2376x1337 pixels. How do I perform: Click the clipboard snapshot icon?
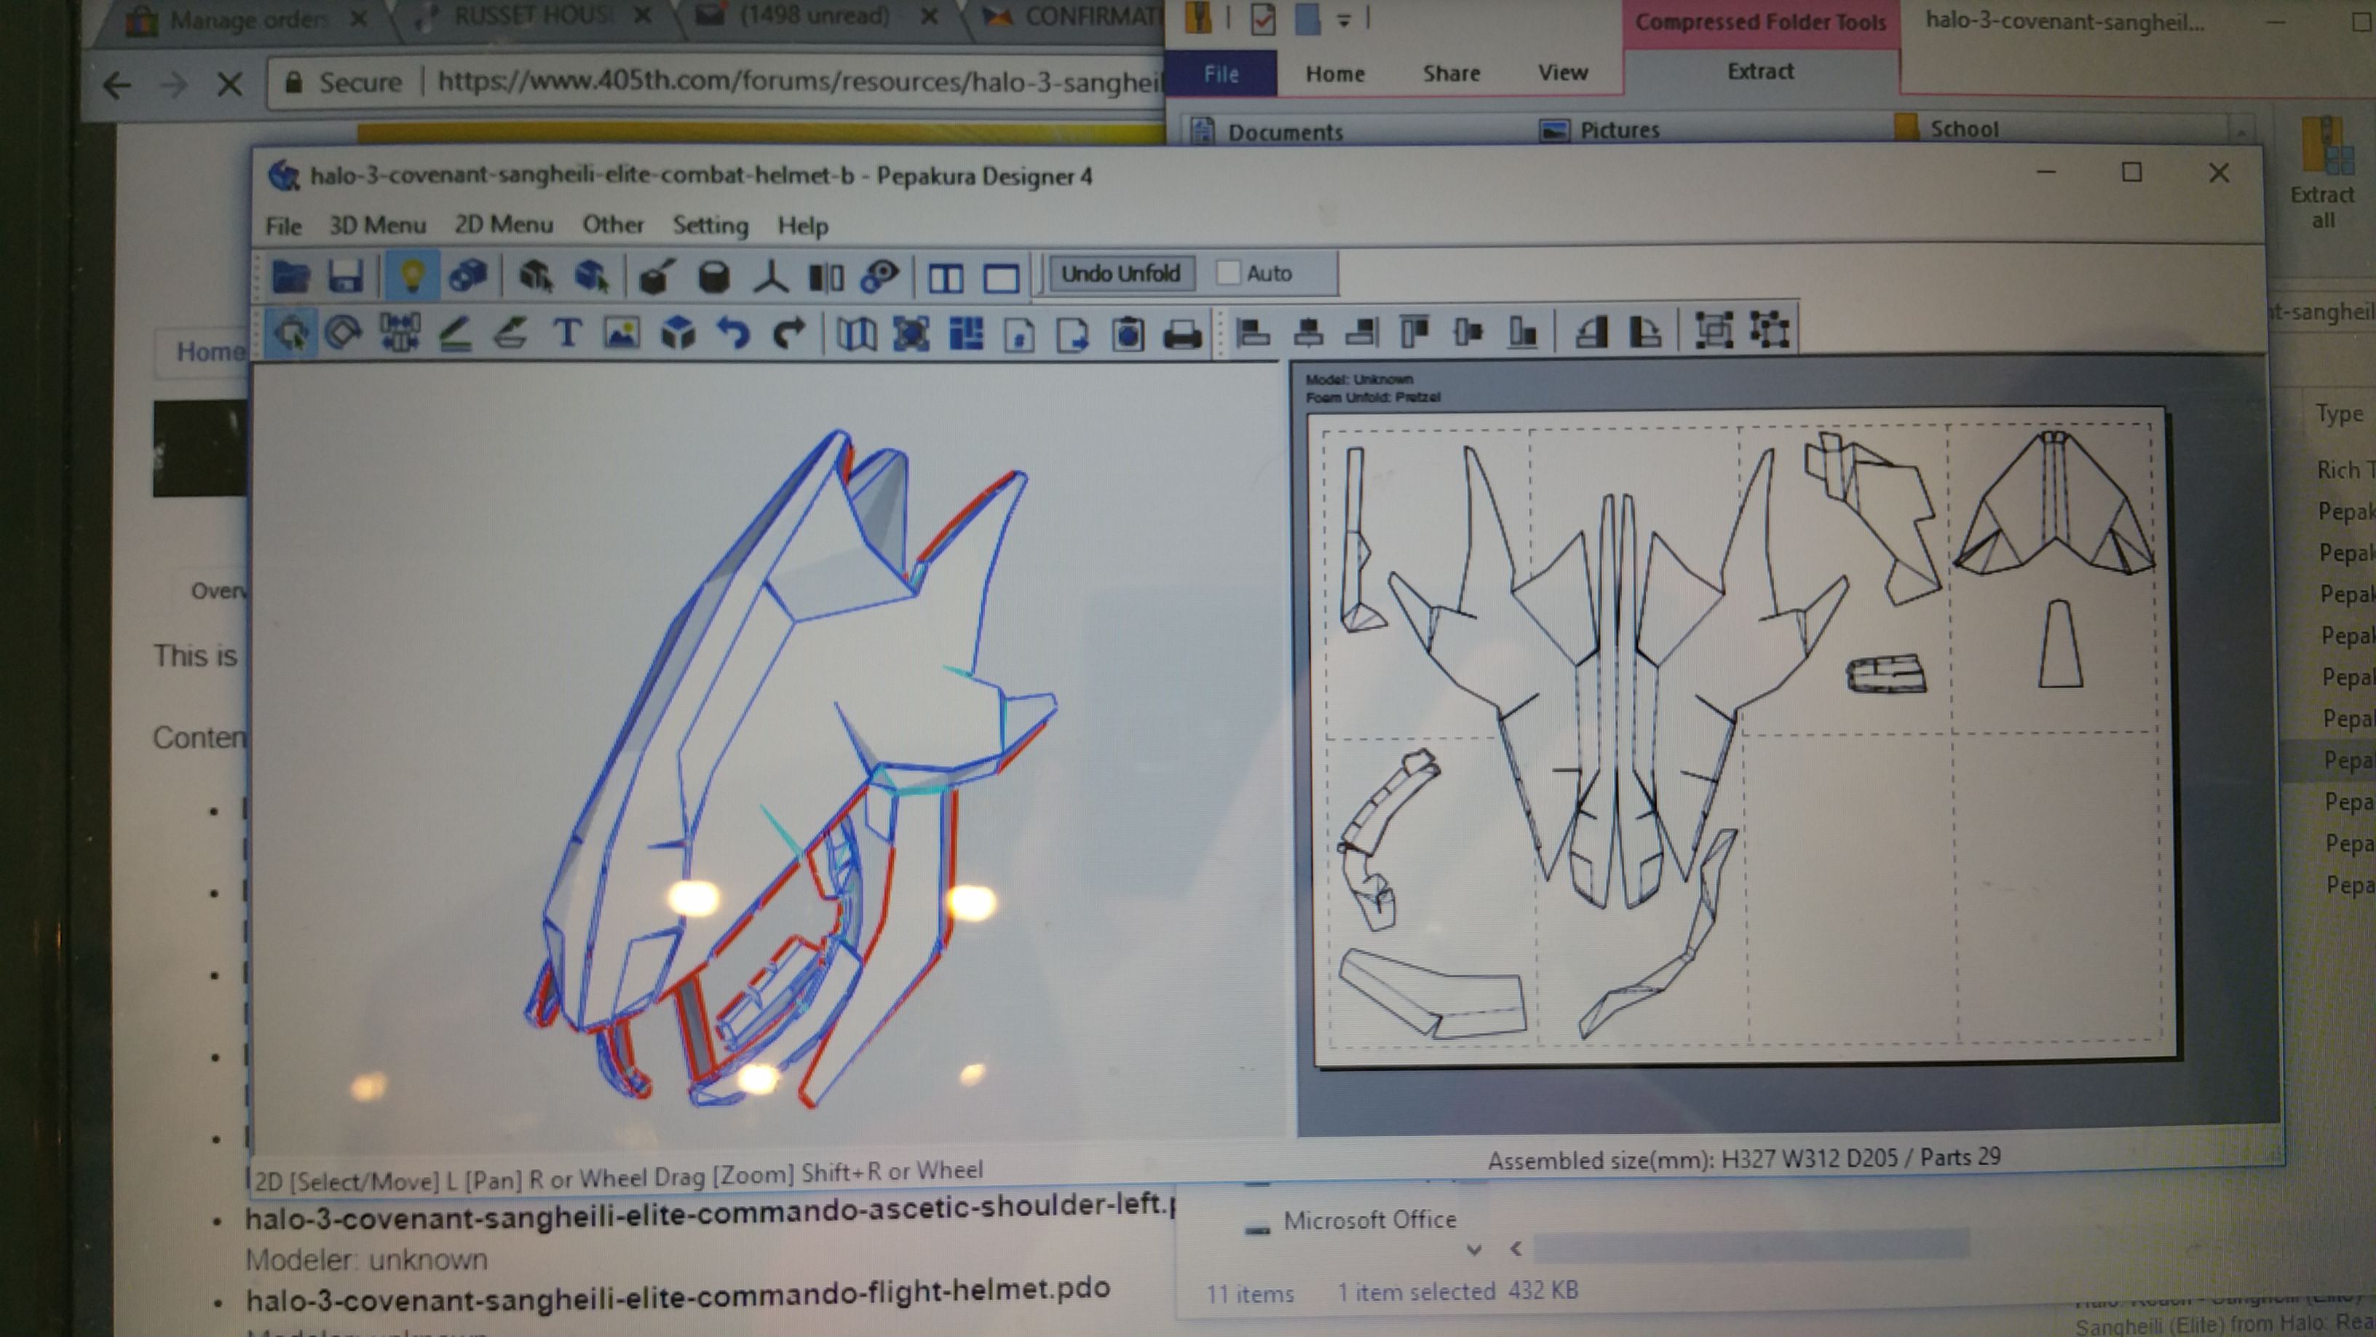[x=1127, y=334]
